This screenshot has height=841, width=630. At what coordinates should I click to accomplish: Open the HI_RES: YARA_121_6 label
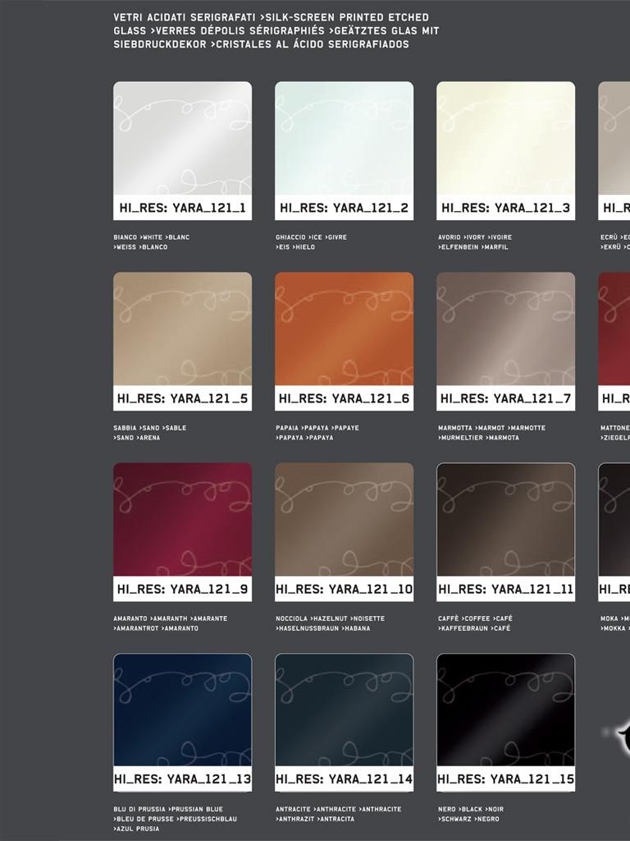pyautogui.click(x=344, y=398)
